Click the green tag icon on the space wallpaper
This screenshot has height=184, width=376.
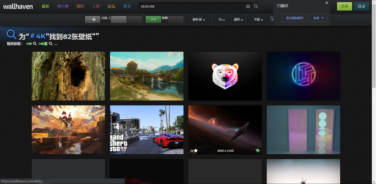coord(258,151)
